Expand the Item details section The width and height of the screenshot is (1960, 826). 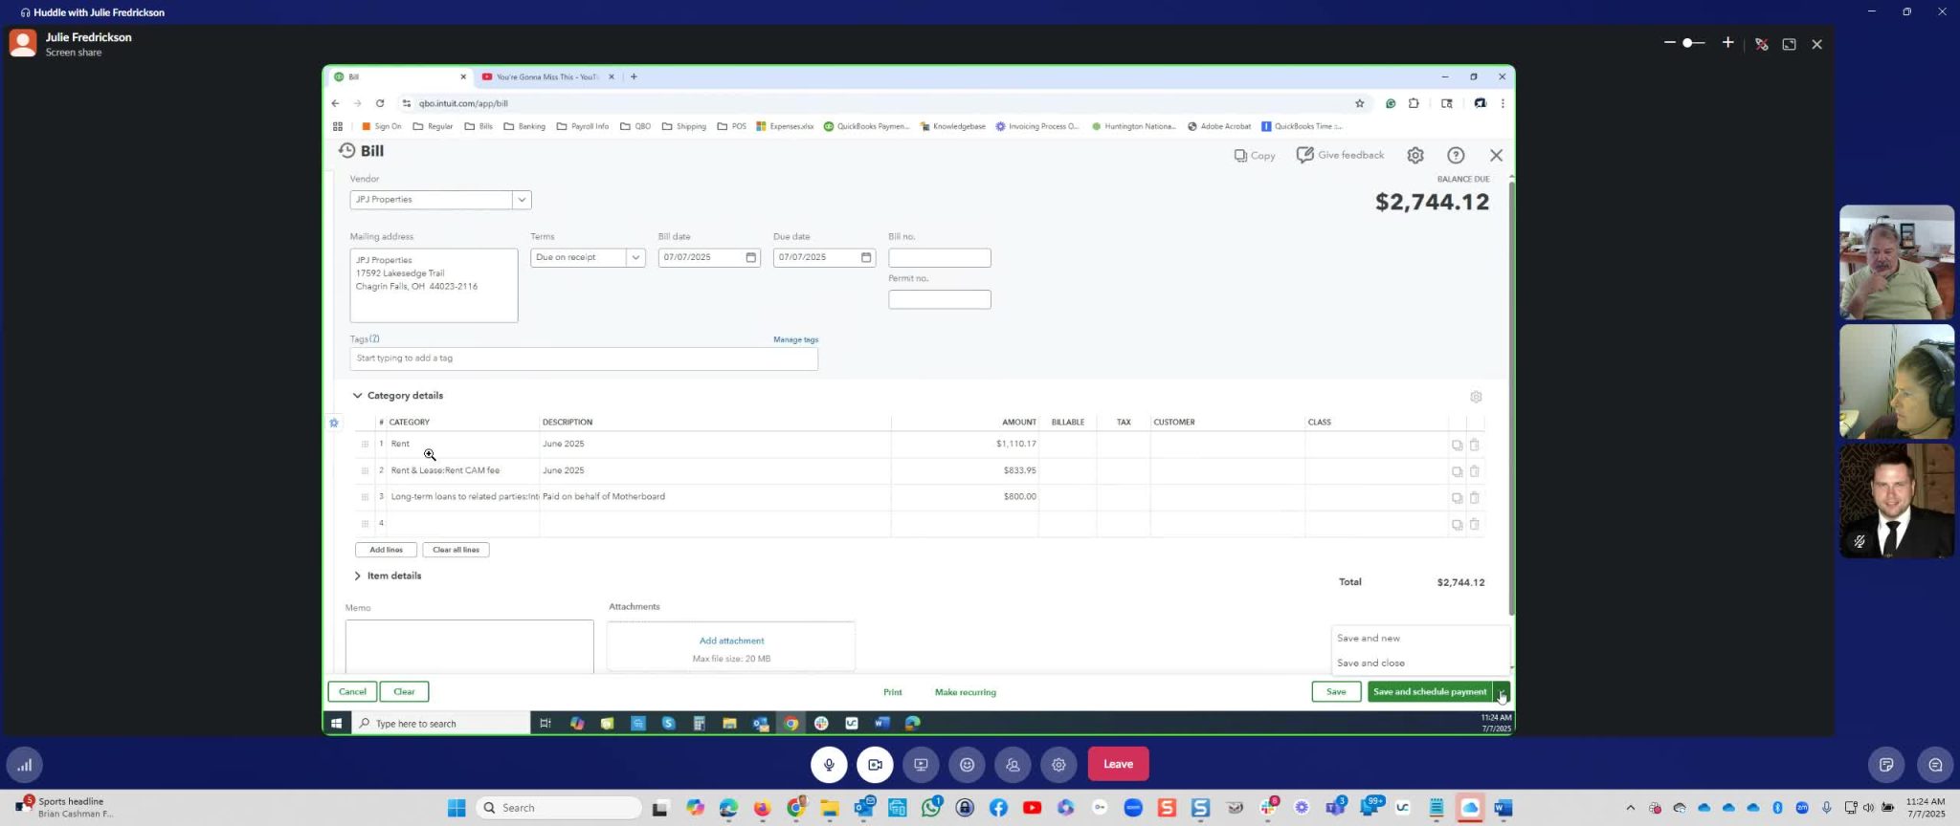pyautogui.click(x=357, y=576)
